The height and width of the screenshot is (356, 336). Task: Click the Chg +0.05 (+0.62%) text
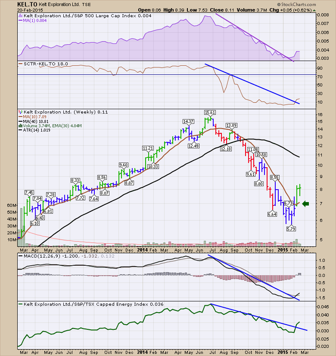point(290,10)
